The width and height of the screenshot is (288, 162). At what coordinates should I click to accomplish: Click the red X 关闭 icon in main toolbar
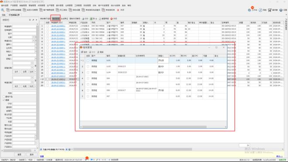(x=118, y=10)
